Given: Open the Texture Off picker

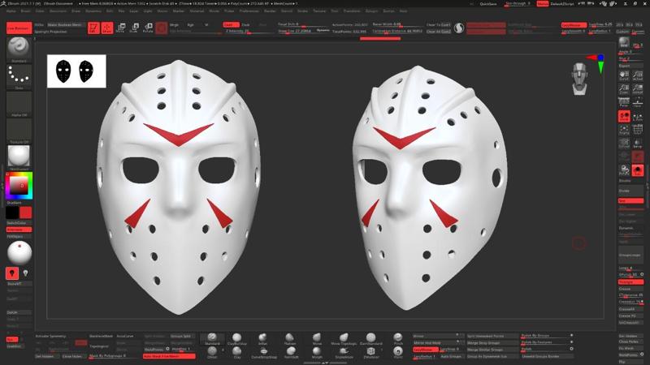Looking at the screenshot, I should click(19, 130).
